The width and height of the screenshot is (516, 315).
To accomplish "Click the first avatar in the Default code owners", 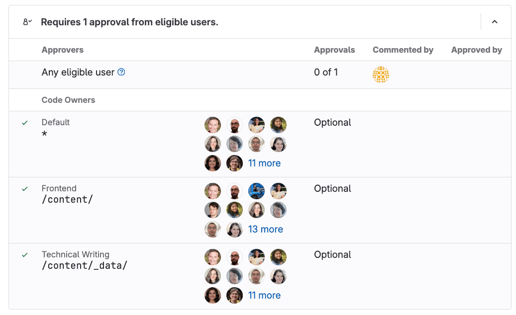I will point(212,125).
